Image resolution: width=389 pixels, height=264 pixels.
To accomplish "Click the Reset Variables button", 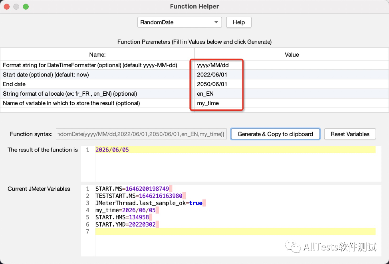I will tap(350, 134).
